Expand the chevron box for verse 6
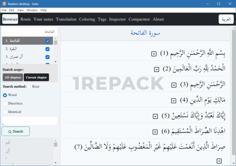This screenshot has height=166, width=236. [155, 131]
